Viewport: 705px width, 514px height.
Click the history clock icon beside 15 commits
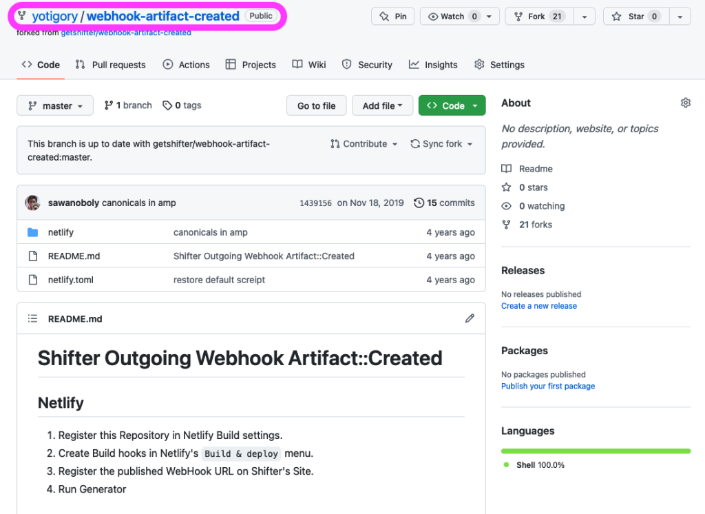point(419,203)
